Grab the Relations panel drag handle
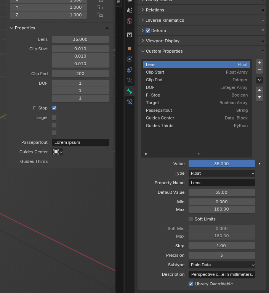The image size is (269, 293). click(x=262, y=10)
